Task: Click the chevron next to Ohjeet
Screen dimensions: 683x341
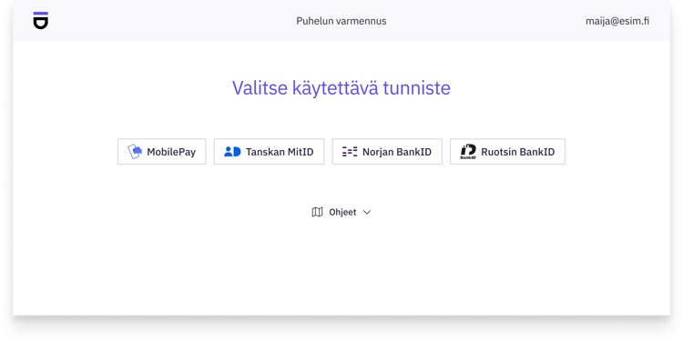Action: [x=367, y=212]
